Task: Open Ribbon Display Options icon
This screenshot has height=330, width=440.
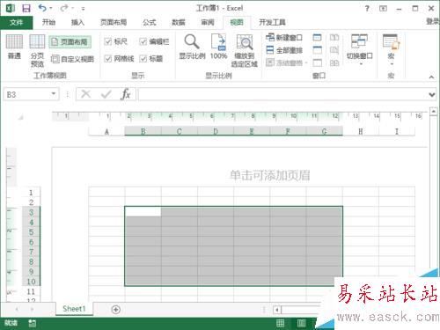Action: tap(383, 8)
